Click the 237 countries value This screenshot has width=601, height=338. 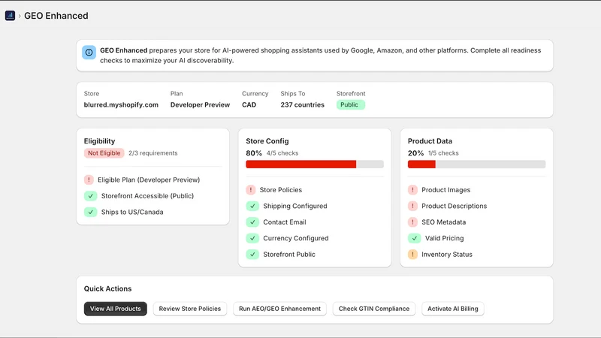(303, 104)
